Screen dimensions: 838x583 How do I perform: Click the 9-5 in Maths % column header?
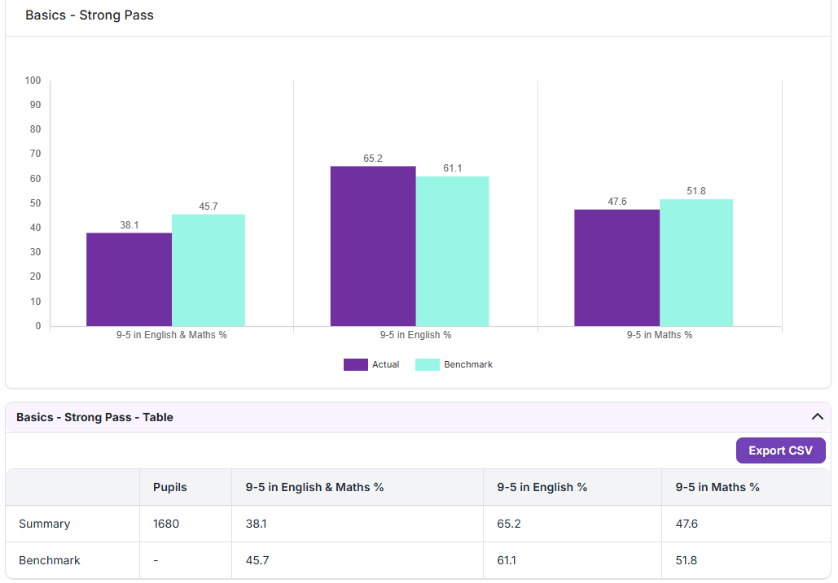click(x=717, y=487)
